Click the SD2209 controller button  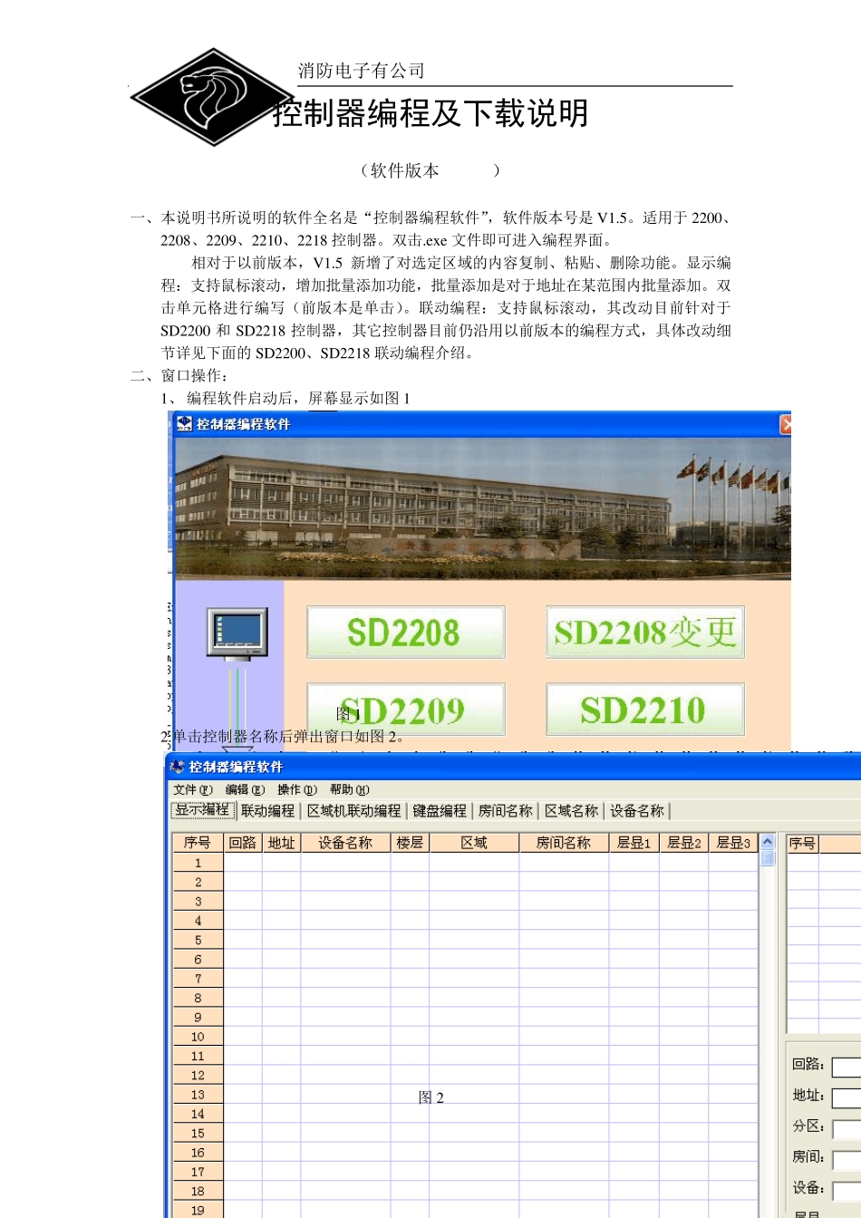405,710
